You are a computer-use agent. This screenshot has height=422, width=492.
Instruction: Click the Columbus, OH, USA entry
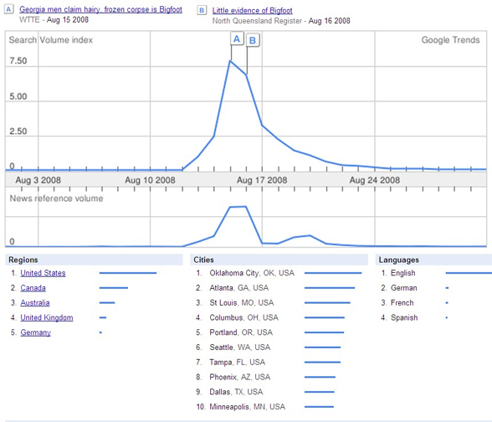[x=243, y=317]
